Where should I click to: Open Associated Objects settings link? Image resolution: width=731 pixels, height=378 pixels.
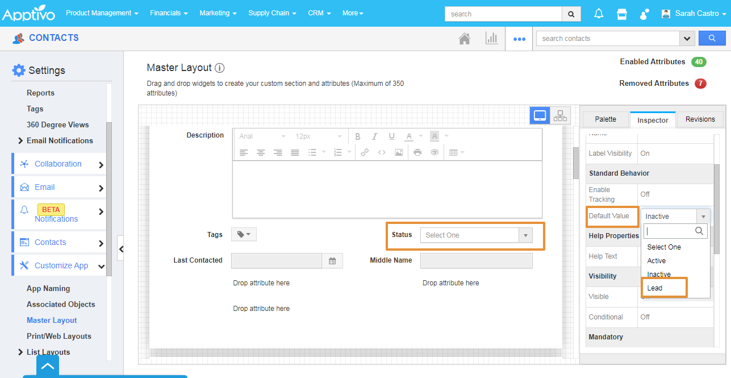click(x=61, y=304)
